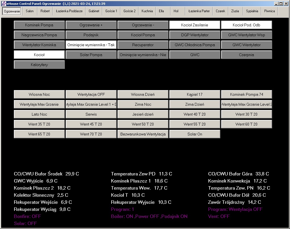Toggle the Podajnik output
The image size is (290, 229).
click(x=91, y=35)
